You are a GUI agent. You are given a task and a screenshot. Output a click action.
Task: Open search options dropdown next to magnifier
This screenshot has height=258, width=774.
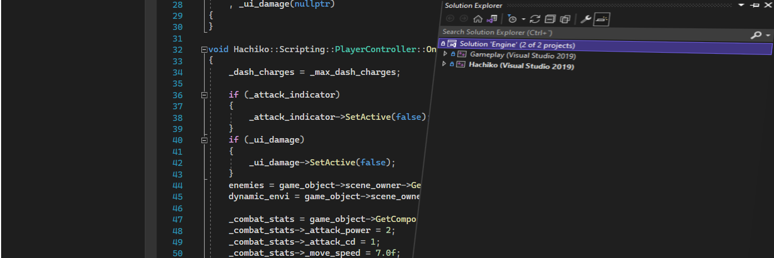[x=768, y=35]
